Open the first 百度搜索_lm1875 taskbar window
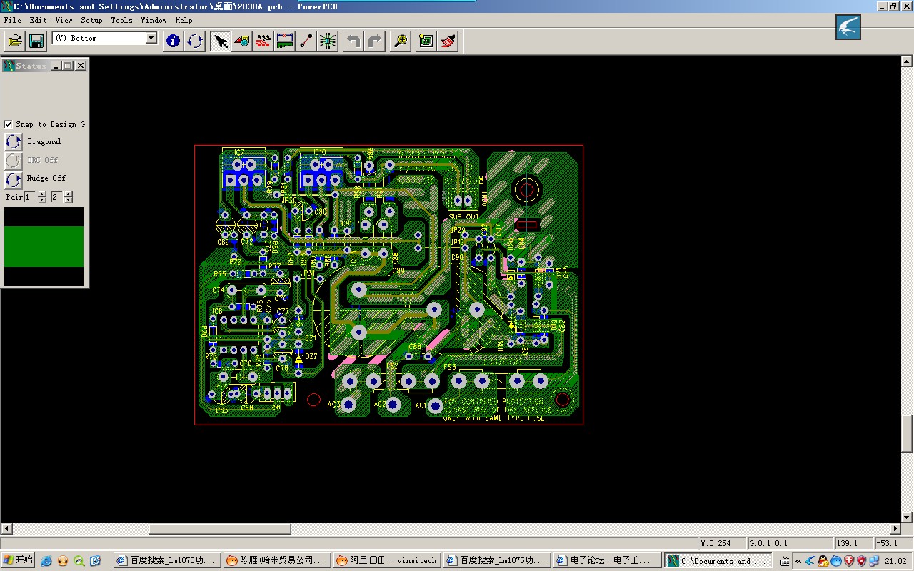The height and width of the screenshot is (571, 914). click(166, 560)
